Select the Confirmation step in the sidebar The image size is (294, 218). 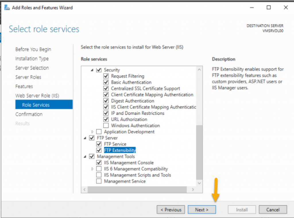pyautogui.click(x=29, y=114)
